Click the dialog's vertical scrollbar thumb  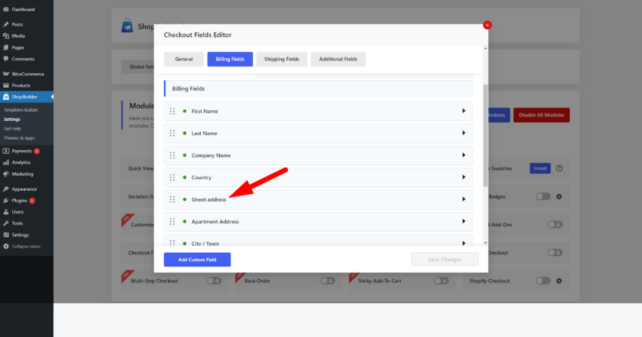click(x=486, y=136)
